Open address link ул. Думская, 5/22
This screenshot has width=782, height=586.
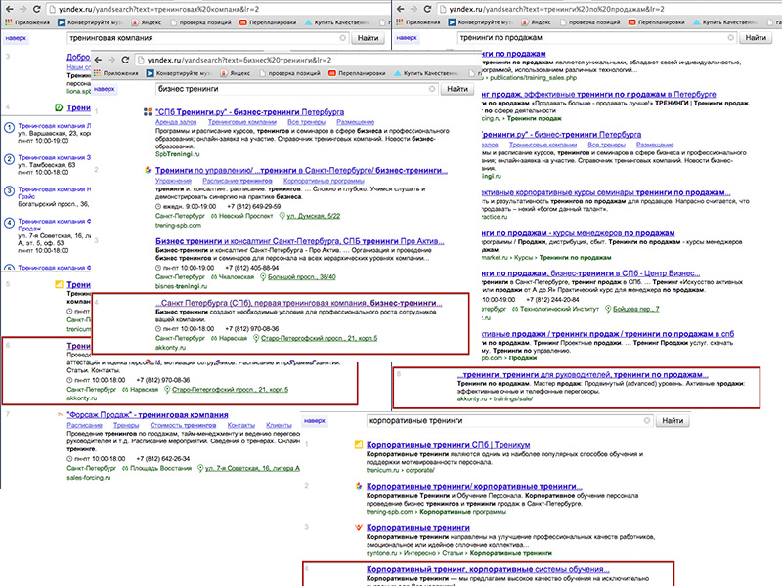(313, 216)
